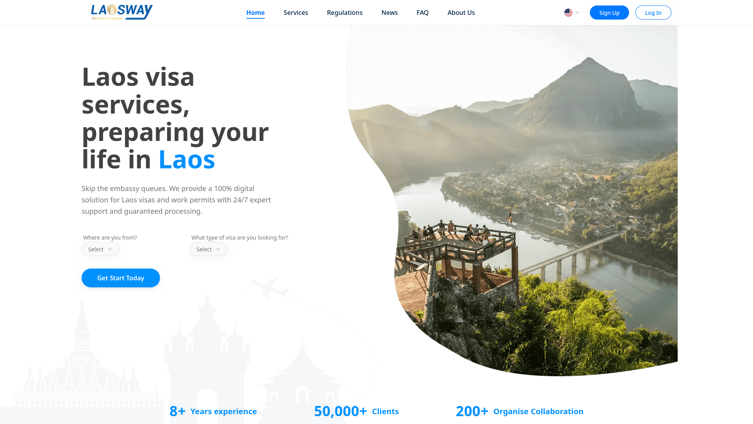
Task: Click the US flag language icon
Action: 568,13
